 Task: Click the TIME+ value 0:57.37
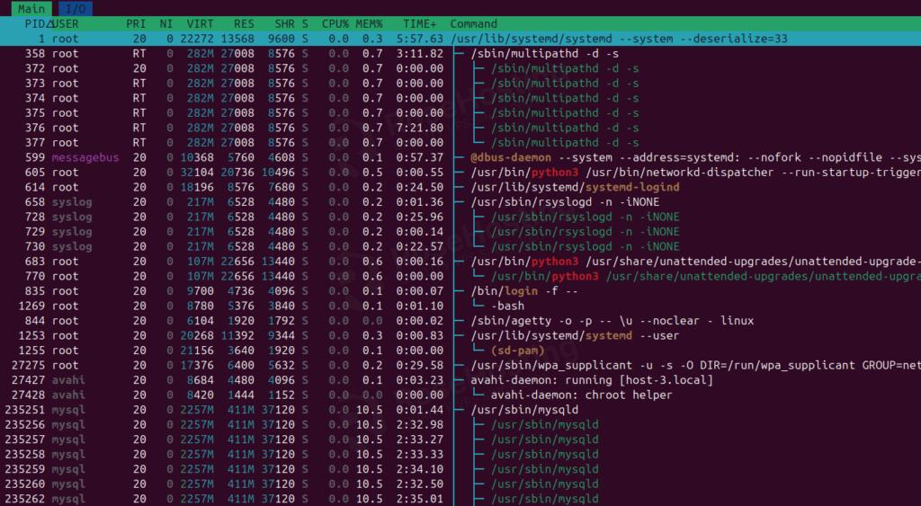pos(419,157)
